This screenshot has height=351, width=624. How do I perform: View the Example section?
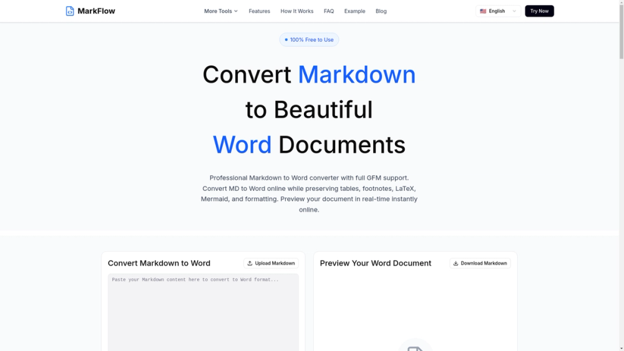click(x=354, y=11)
